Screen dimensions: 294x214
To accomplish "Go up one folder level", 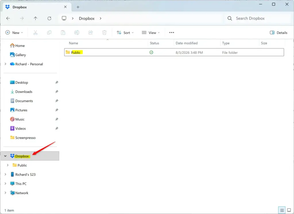I will coord(35,18).
